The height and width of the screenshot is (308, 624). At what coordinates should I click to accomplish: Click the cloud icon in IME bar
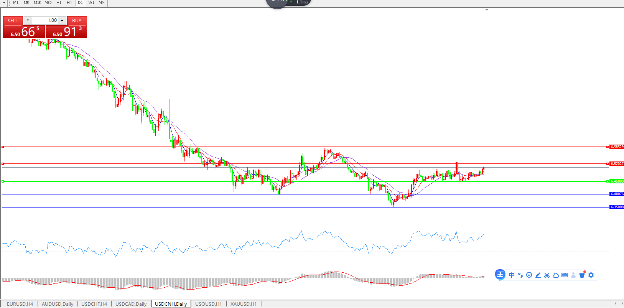(556, 275)
